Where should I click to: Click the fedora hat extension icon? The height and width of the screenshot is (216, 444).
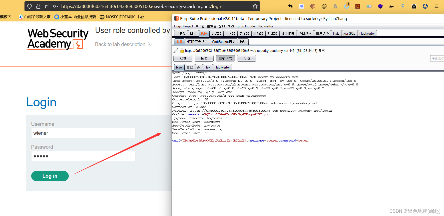391,6
